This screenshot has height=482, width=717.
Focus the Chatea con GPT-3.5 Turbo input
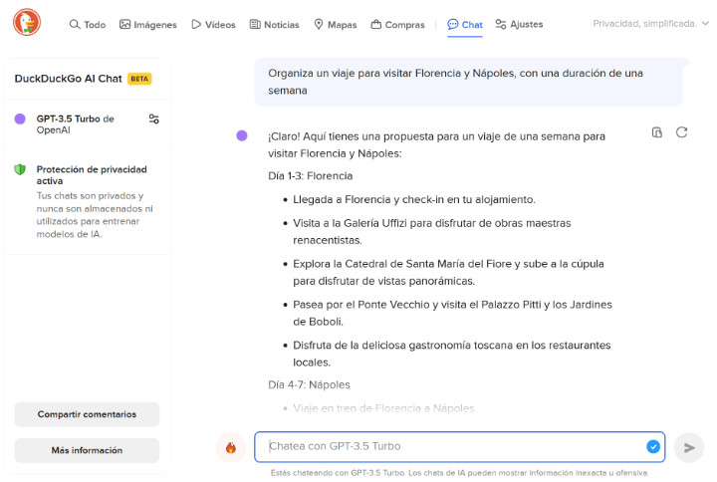coord(459,447)
